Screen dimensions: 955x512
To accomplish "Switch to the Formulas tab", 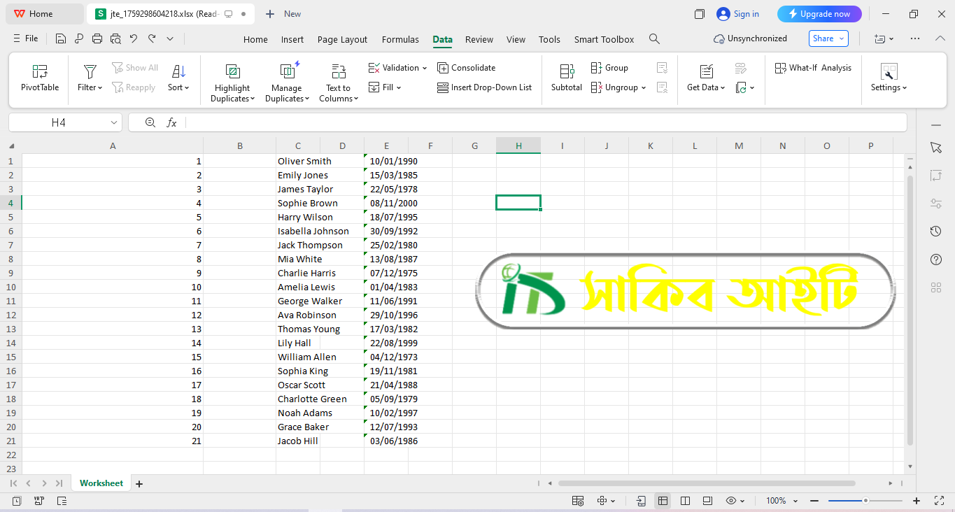I will [400, 40].
